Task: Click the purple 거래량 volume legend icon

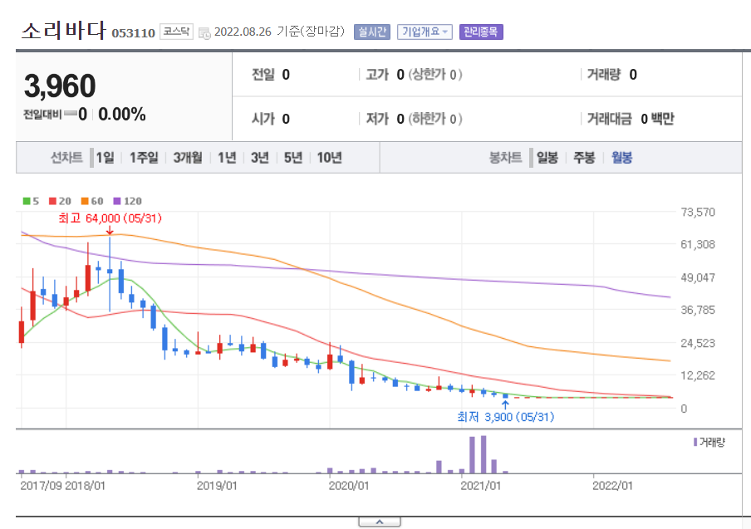Action: [695, 442]
